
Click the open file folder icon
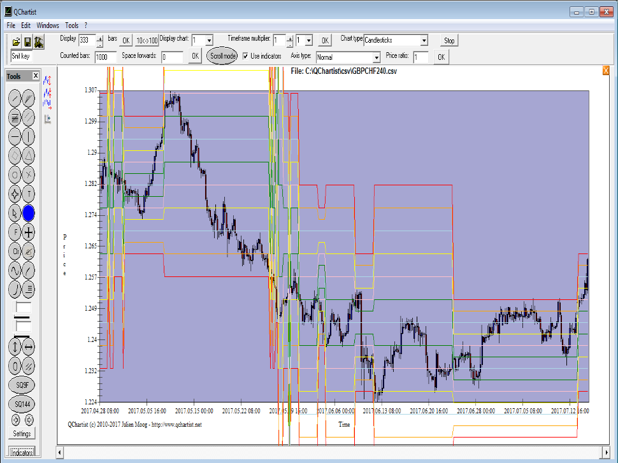(17, 42)
